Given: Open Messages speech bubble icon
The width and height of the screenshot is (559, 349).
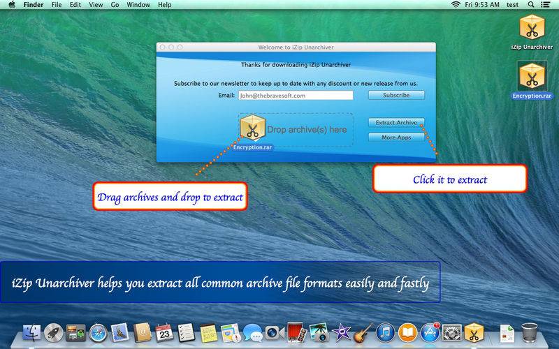Looking at the screenshot, I should tap(252, 334).
